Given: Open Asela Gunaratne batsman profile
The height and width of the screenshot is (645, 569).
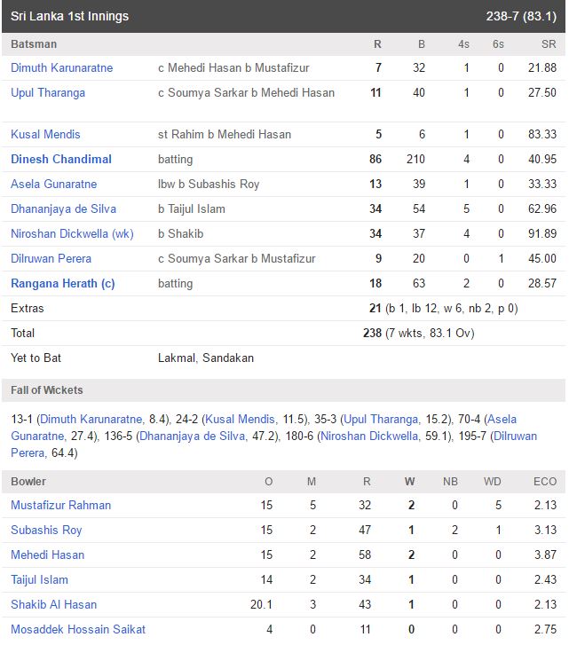Looking at the screenshot, I should [54, 184].
